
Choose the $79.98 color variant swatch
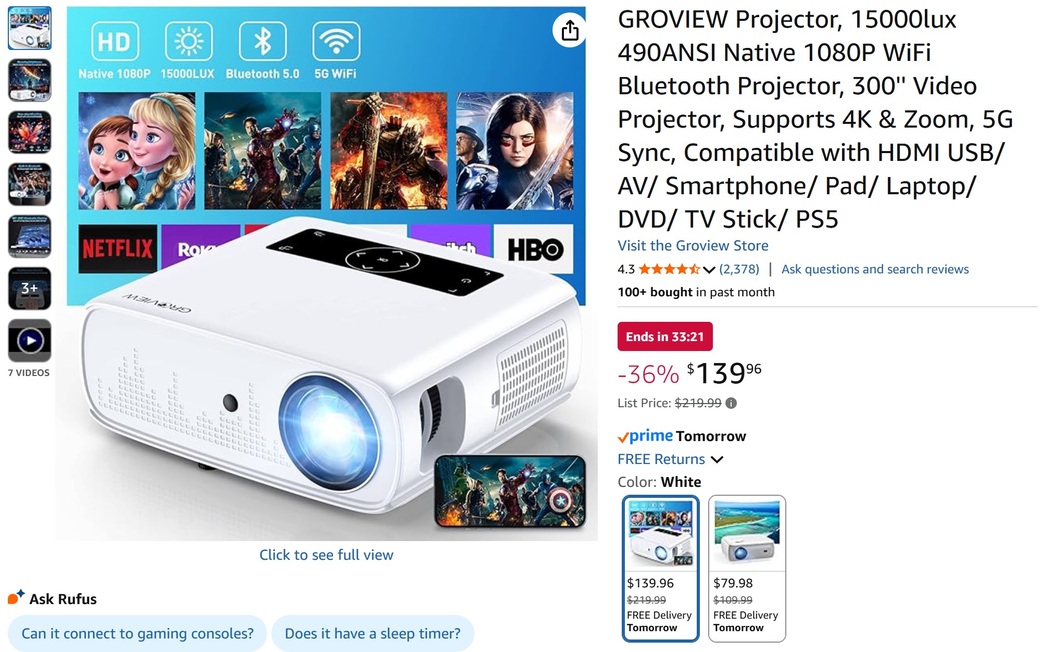click(x=747, y=568)
